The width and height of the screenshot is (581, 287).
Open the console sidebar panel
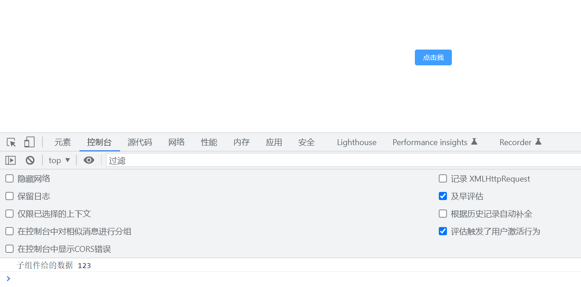click(10, 160)
